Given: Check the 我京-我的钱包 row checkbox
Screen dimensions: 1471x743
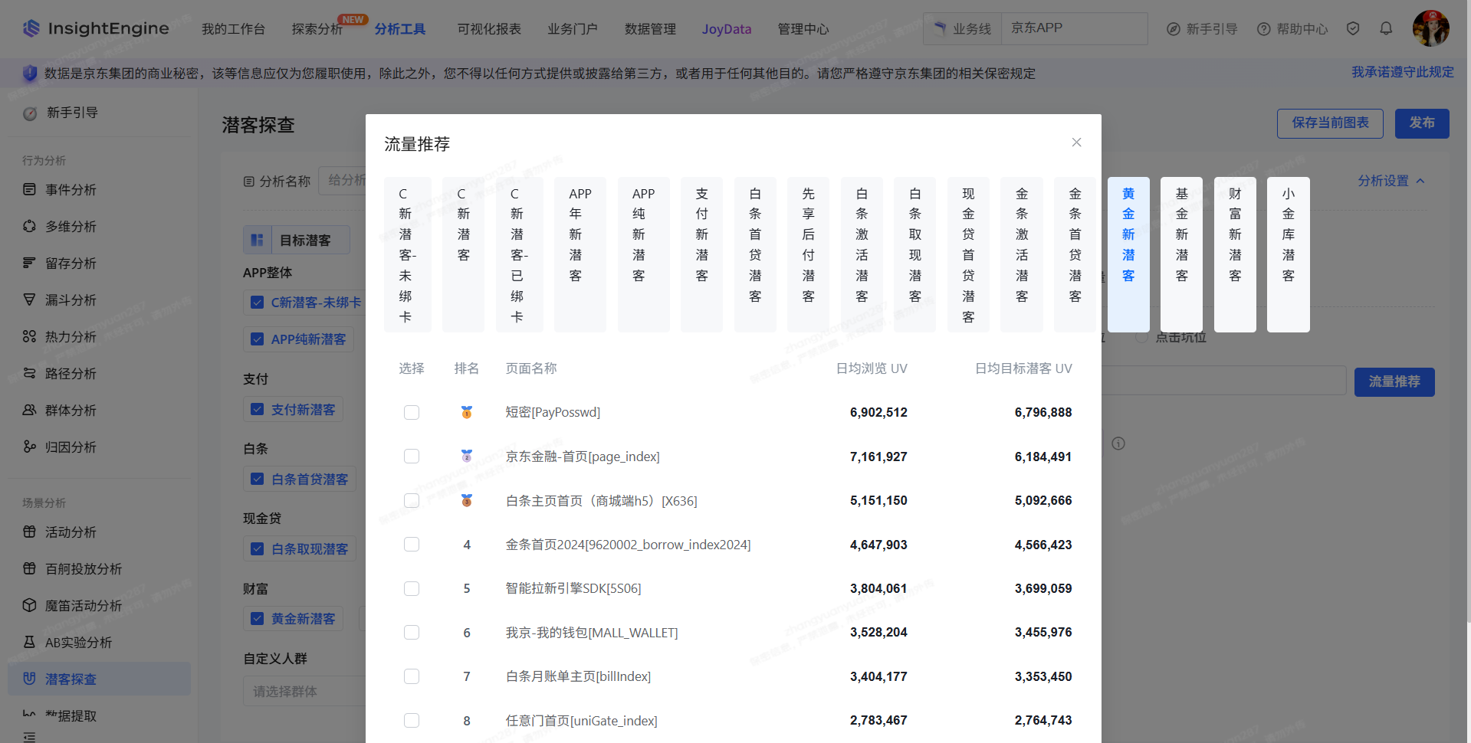Looking at the screenshot, I should tap(412, 632).
